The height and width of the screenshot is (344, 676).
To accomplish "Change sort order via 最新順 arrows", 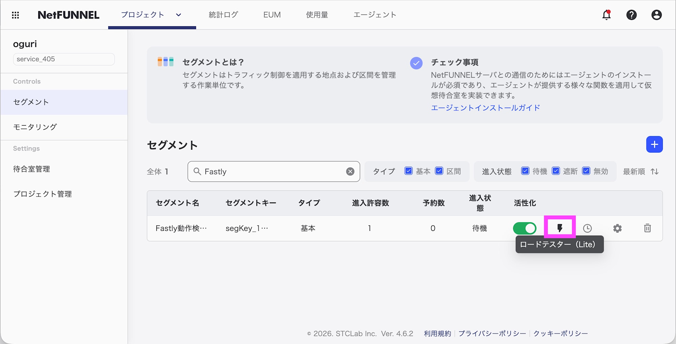I will (x=654, y=171).
